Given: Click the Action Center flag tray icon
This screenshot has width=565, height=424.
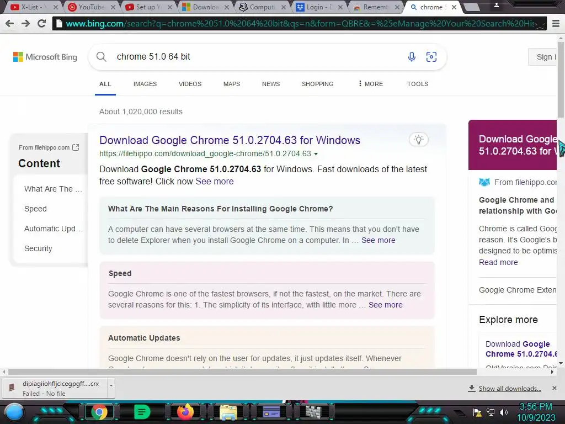Looking at the screenshot, I should (x=477, y=412).
